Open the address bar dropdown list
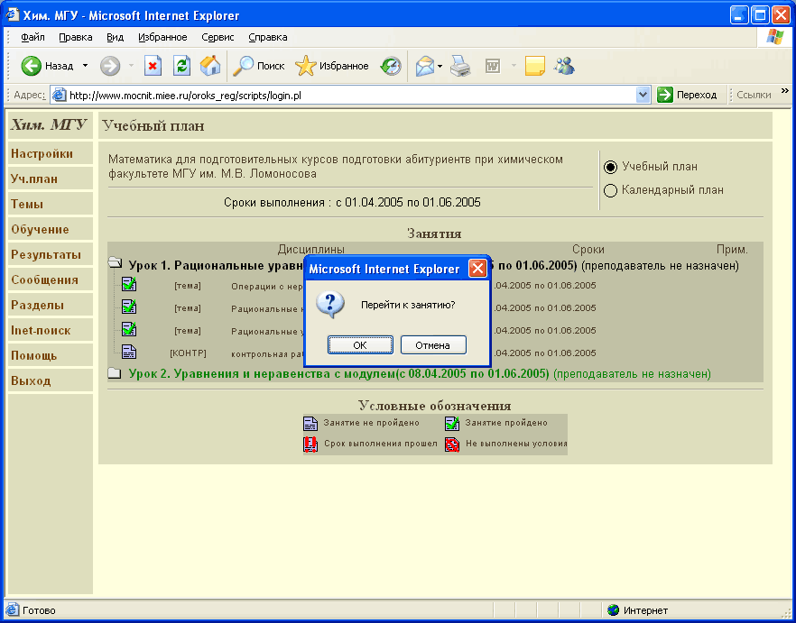This screenshot has width=796, height=623. pyautogui.click(x=643, y=95)
